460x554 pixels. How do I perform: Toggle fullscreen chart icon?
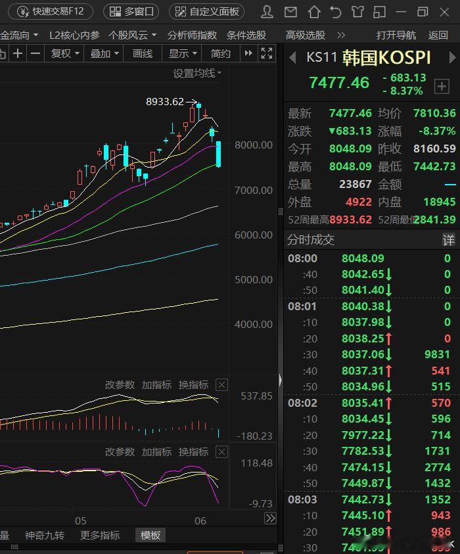point(267,53)
